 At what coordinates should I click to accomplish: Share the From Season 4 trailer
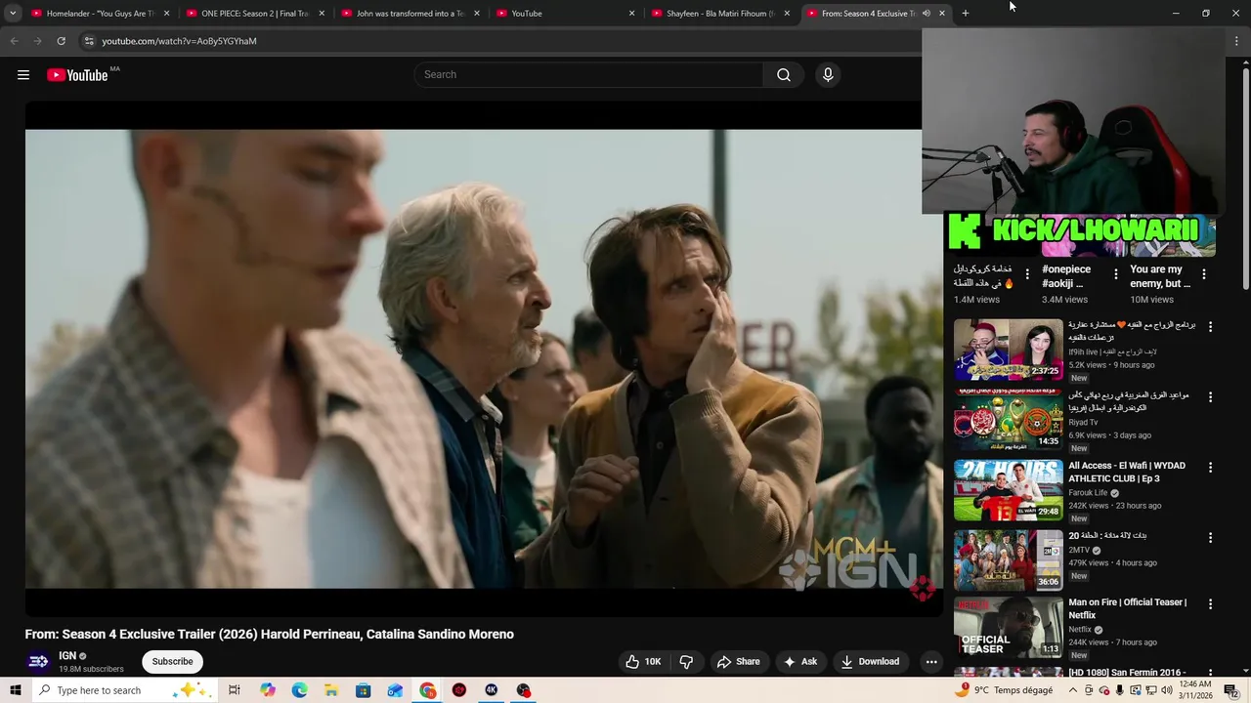point(738,662)
